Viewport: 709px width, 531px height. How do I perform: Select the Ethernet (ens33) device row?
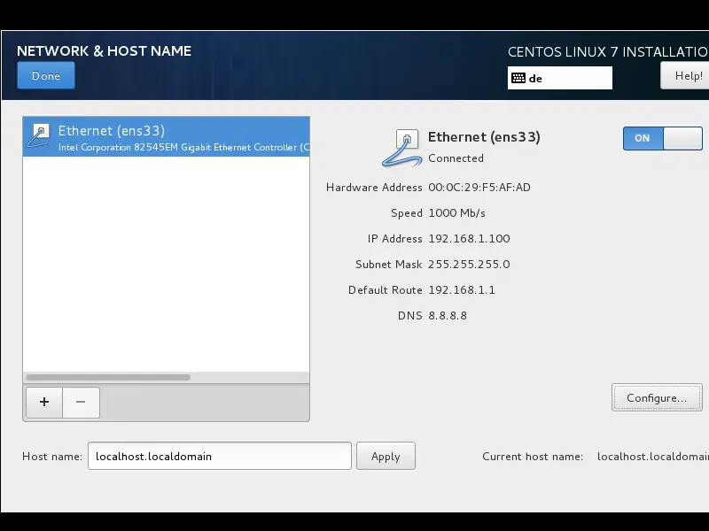(166, 137)
